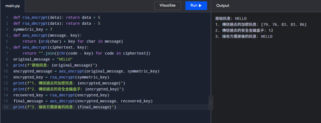The height and width of the screenshot is (123, 321).
Task: Click final_message = aes_decrypt line
Action: point(83,101)
